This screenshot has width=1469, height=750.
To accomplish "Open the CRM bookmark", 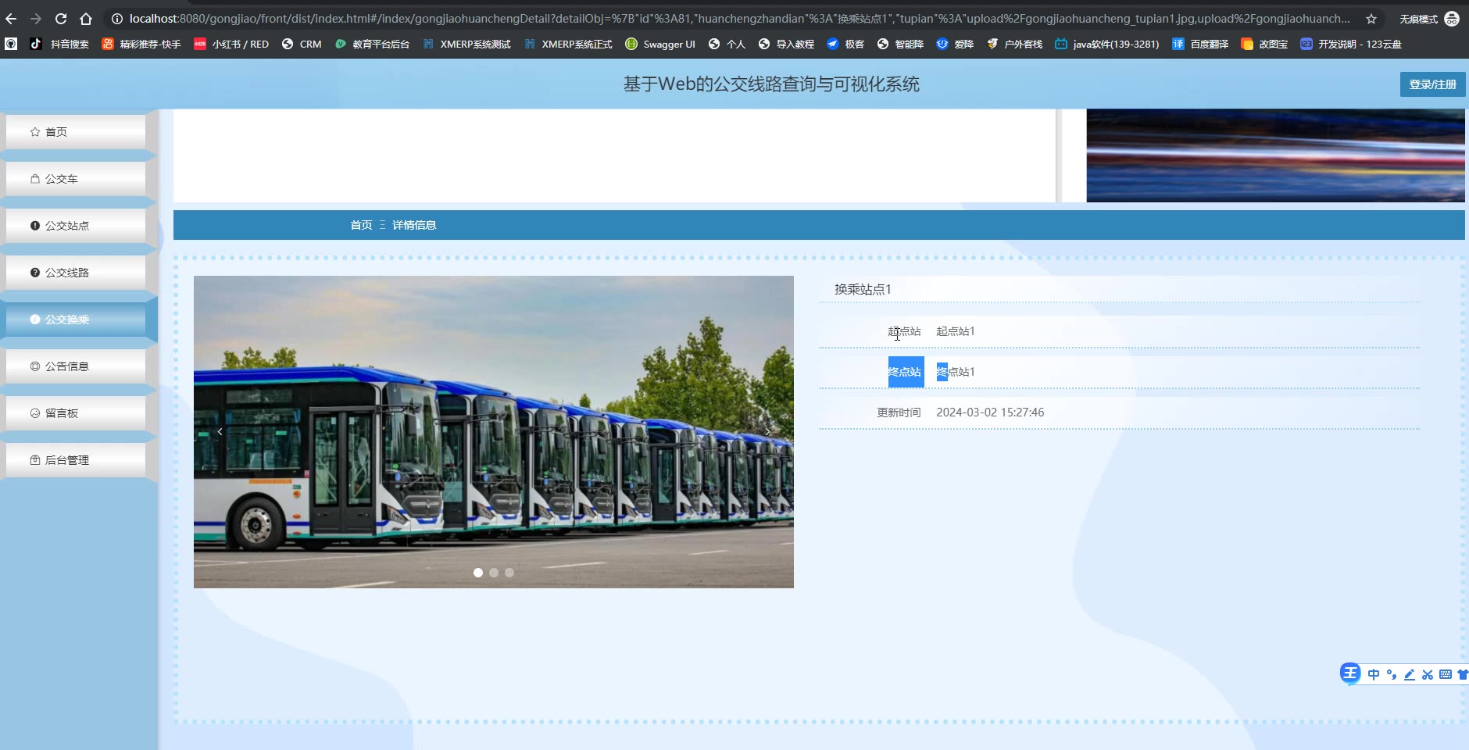I will coord(302,45).
